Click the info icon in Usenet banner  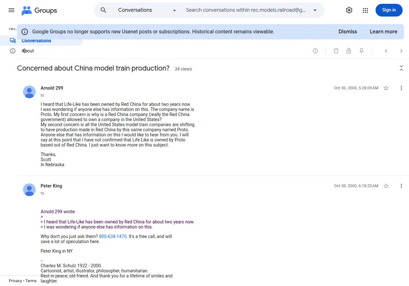(25, 32)
